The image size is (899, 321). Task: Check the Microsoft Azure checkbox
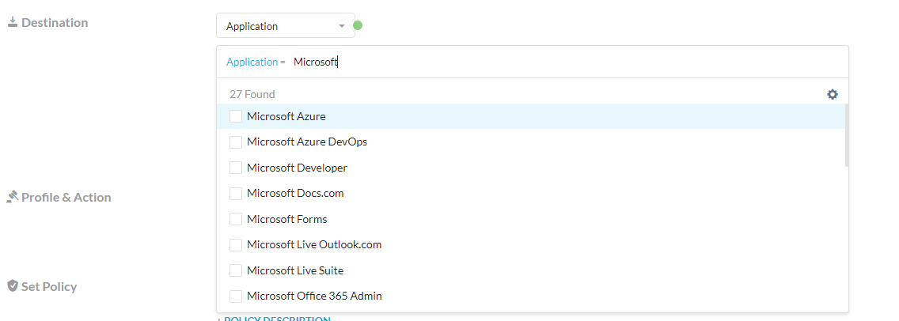236,116
